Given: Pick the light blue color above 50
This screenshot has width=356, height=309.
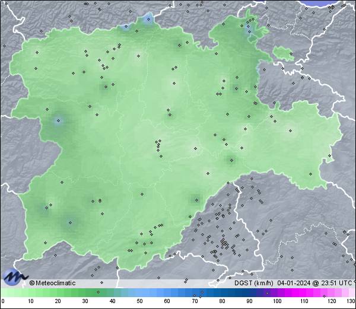Looking at the screenshot, I should 139,292.
